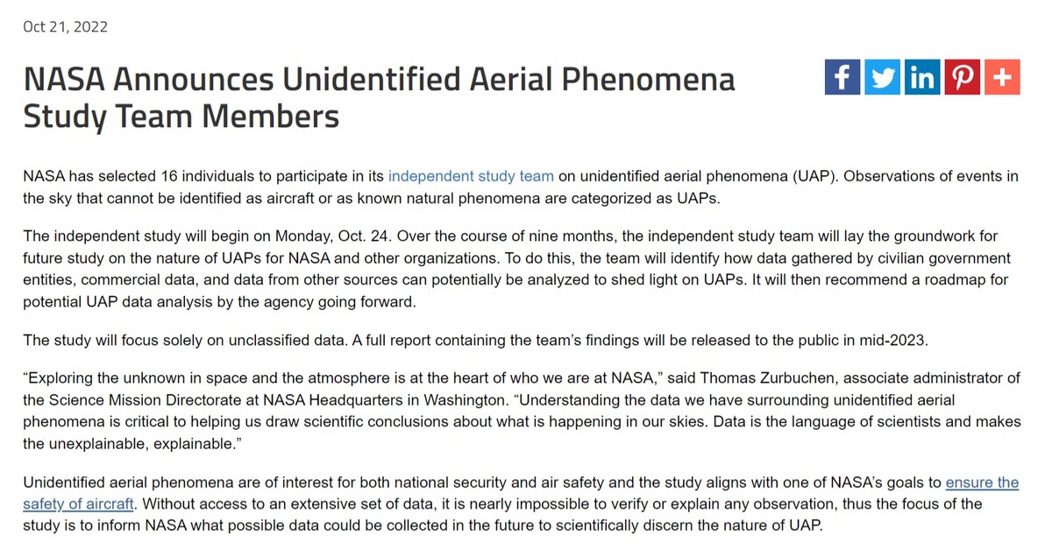
Task: Share the article on LinkedIn
Action: [x=922, y=78]
